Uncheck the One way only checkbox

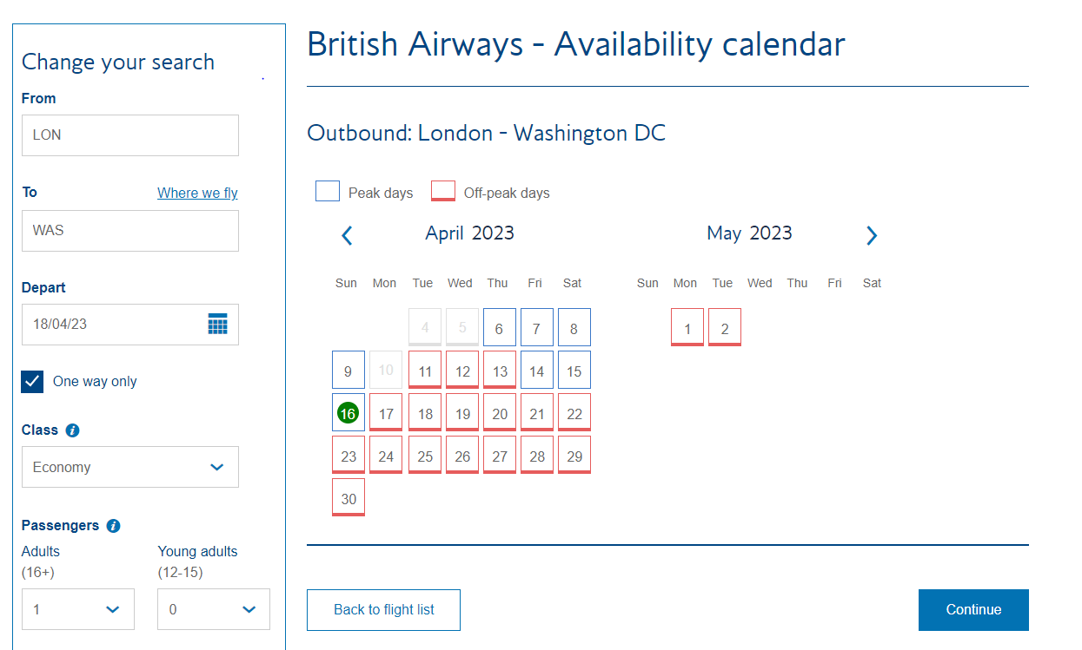pos(32,382)
